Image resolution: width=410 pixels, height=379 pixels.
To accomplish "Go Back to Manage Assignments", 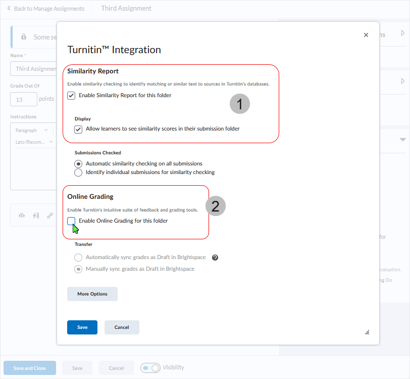I will coord(46,9).
